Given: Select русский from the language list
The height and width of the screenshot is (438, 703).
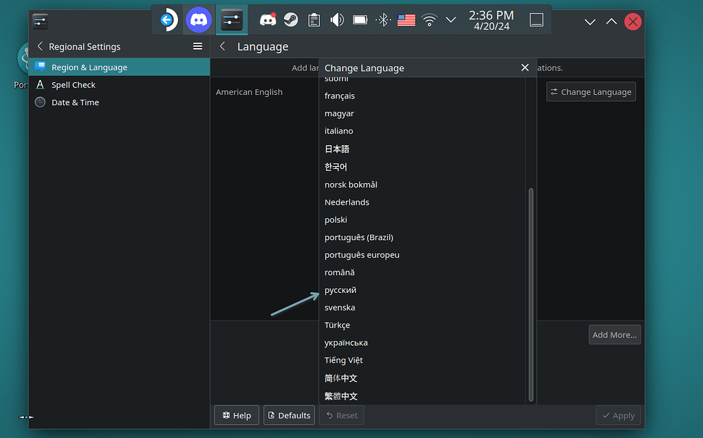Looking at the screenshot, I should pos(340,290).
